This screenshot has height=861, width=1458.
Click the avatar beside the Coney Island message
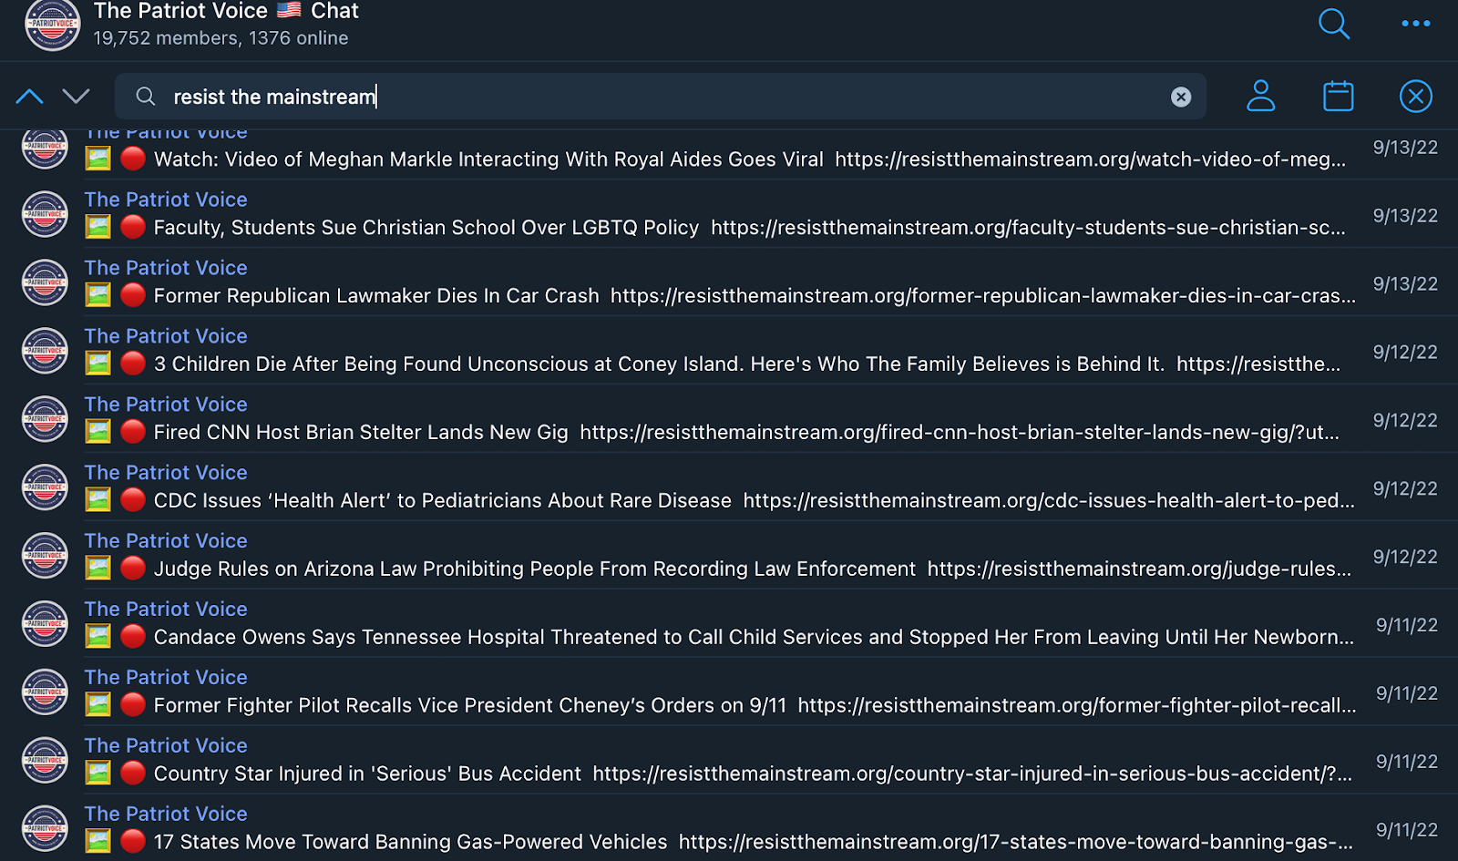[44, 350]
